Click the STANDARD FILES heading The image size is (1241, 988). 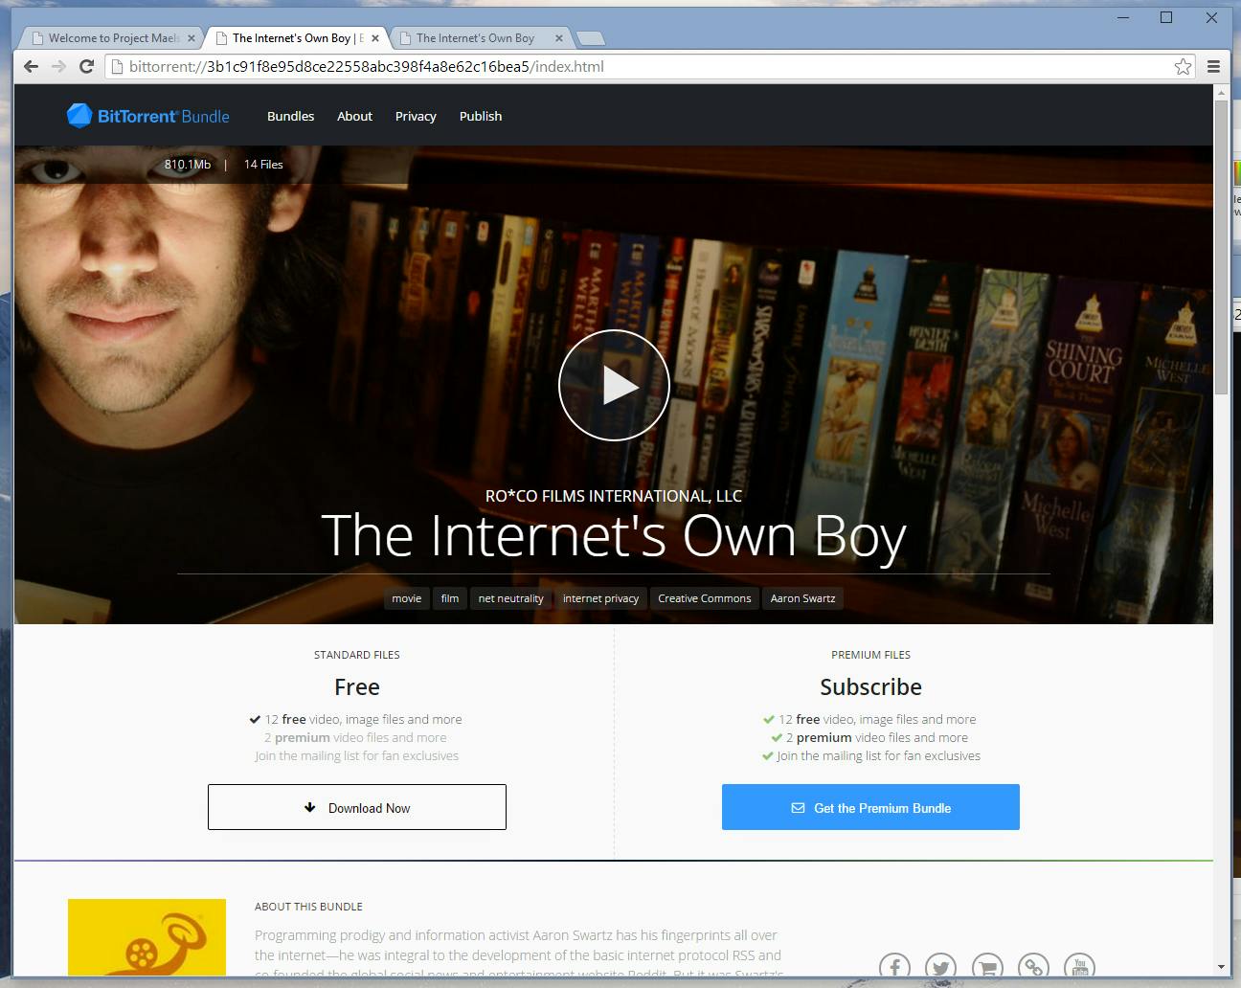(357, 655)
